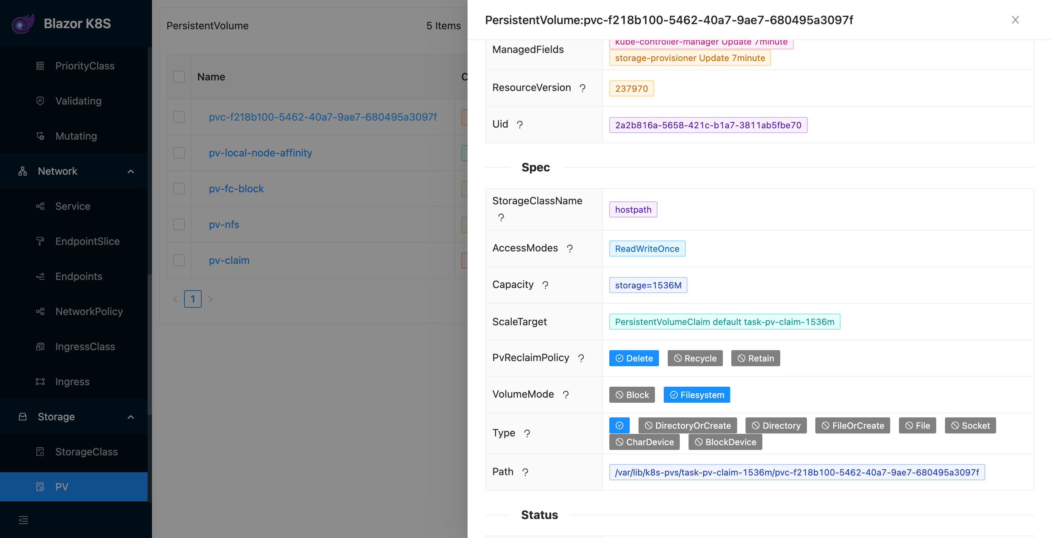The width and height of the screenshot is (1052, 538).
Task: Click the collapse sidebar menu icon
Action: (x=23, y=520)
